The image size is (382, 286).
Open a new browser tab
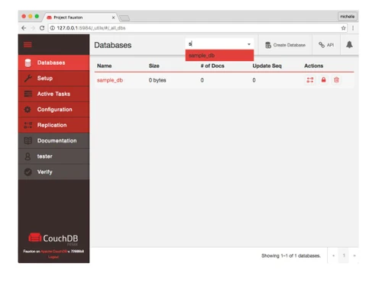(125, 18)
